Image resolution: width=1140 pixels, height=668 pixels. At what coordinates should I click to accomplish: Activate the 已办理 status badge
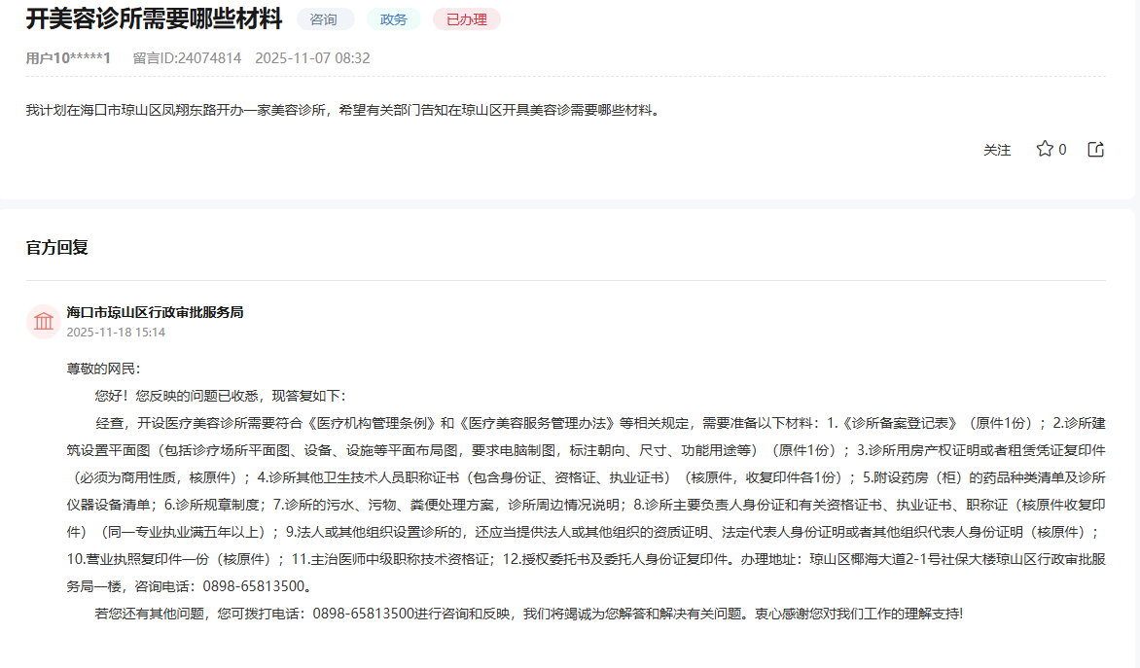468,18
